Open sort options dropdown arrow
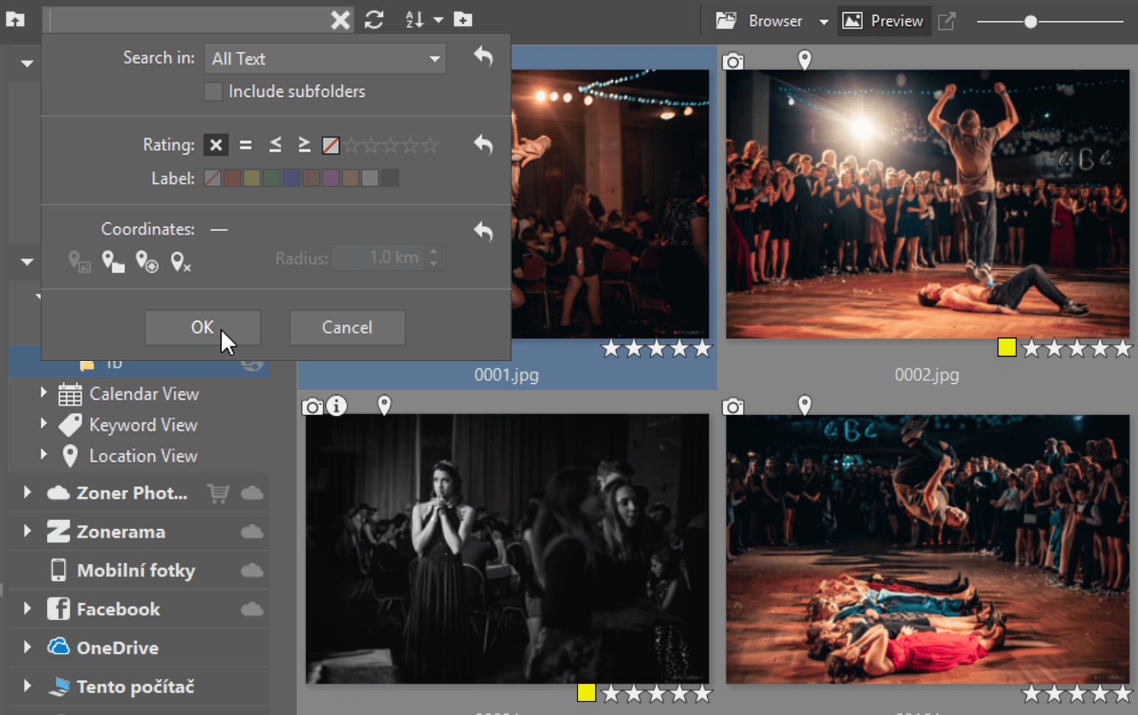This screenshot has width=1138, height=715. pyautogui.click(x=438, y=20)
